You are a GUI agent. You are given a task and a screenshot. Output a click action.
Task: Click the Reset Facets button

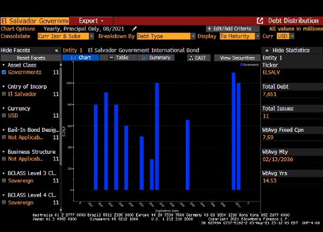pyautogui.click(x=31, y=58)
